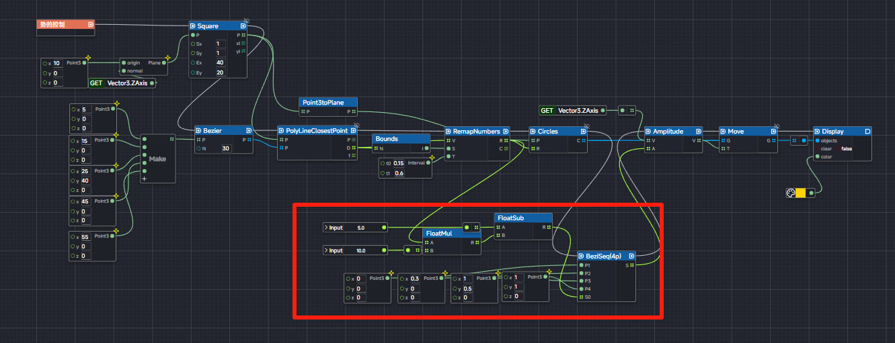Click the left flow port icon on Bezier node
Screen dimensions: 895x343
199,131
